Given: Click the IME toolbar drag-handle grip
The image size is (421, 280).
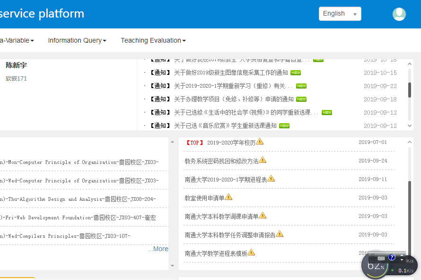Looking at the screenshot, I should click(x=372, y=257).
